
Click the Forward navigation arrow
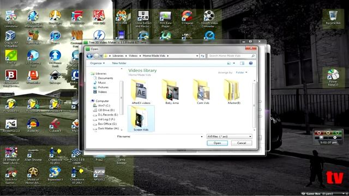[x=96, y=56]
